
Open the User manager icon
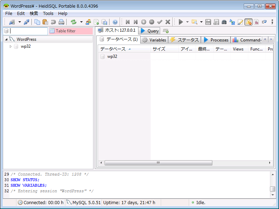point(88,22)
